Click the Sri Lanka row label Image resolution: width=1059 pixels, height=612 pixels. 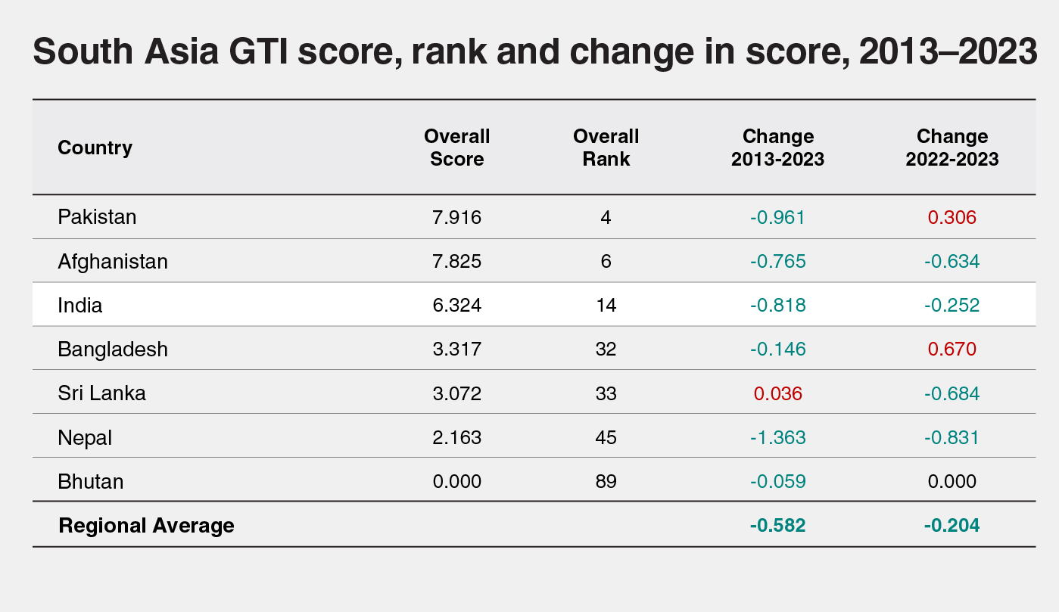tap(101, 393)
